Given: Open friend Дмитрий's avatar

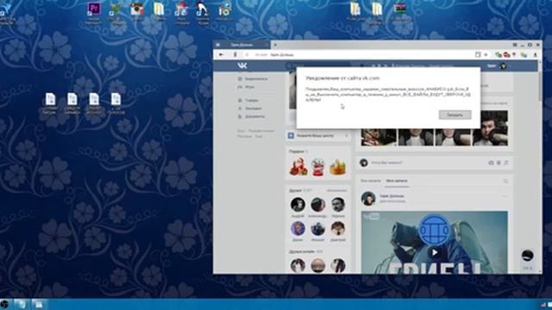Looking at the screenshot, I should coord(337,228).
